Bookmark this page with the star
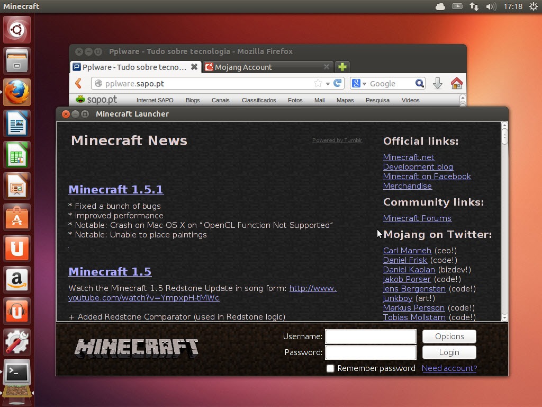The image size is (542, 407). pos(318,83)
